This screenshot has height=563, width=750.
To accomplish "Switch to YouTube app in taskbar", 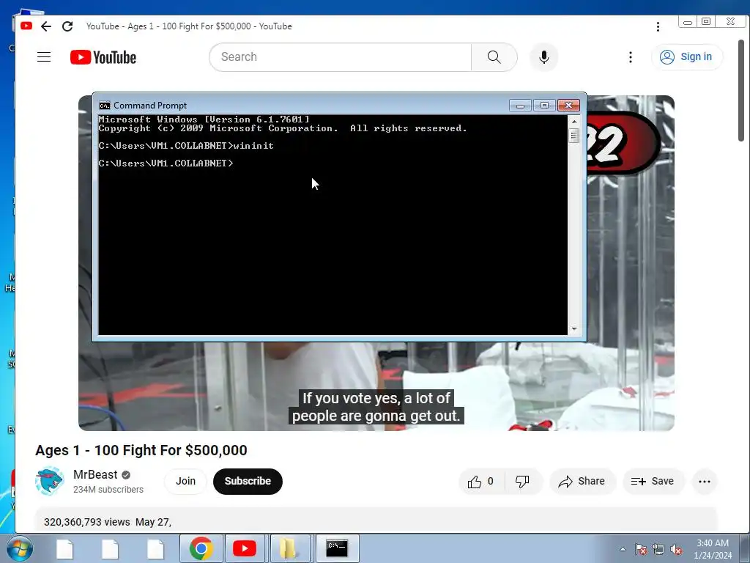I will click(245, 548).
